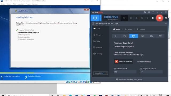Open the Lihat bantuan daring link
This screenshot has width=171, height=96.
[144, 62]
